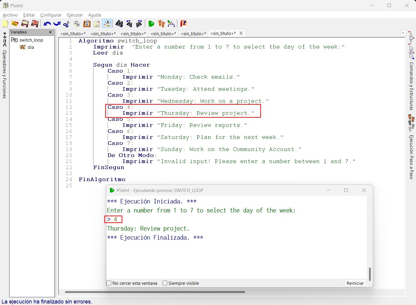Redo the last undone edit
The image size is (416, 305).
pyautogui.click(x=57, y=24)
